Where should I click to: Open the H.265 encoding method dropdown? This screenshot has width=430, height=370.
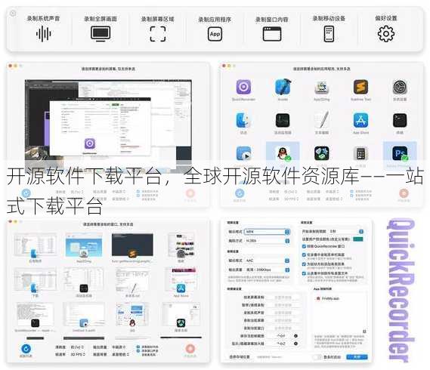[267, 241]
